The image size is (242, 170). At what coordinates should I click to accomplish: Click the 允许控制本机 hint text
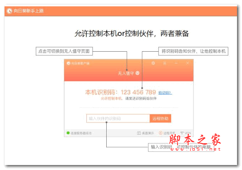point(111,98)
